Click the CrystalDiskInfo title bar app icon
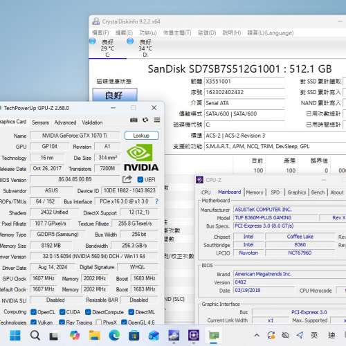346x346 pixels. point(95,21)
